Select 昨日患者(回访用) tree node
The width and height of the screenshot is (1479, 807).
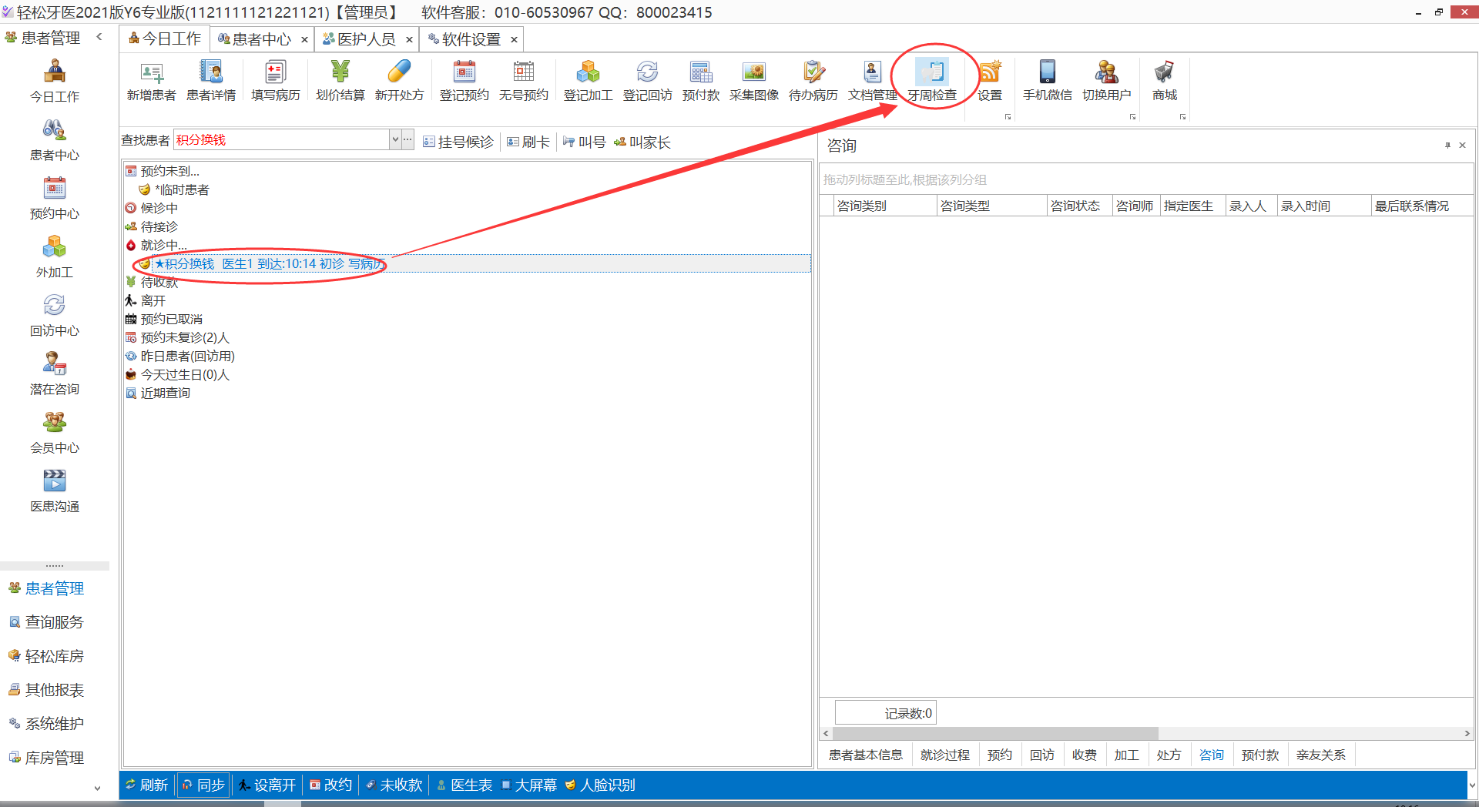180,356
